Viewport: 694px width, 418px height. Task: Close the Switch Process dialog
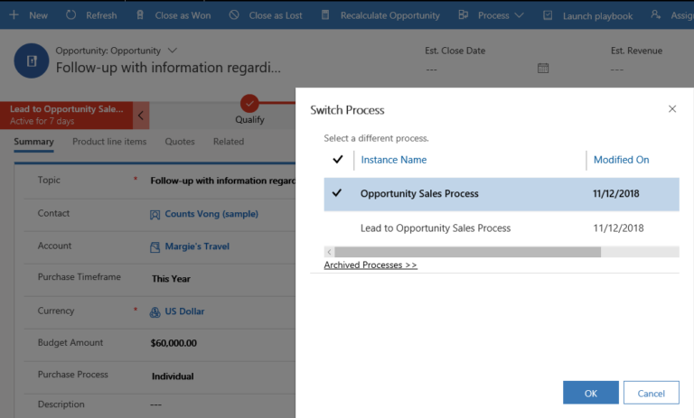671,109
